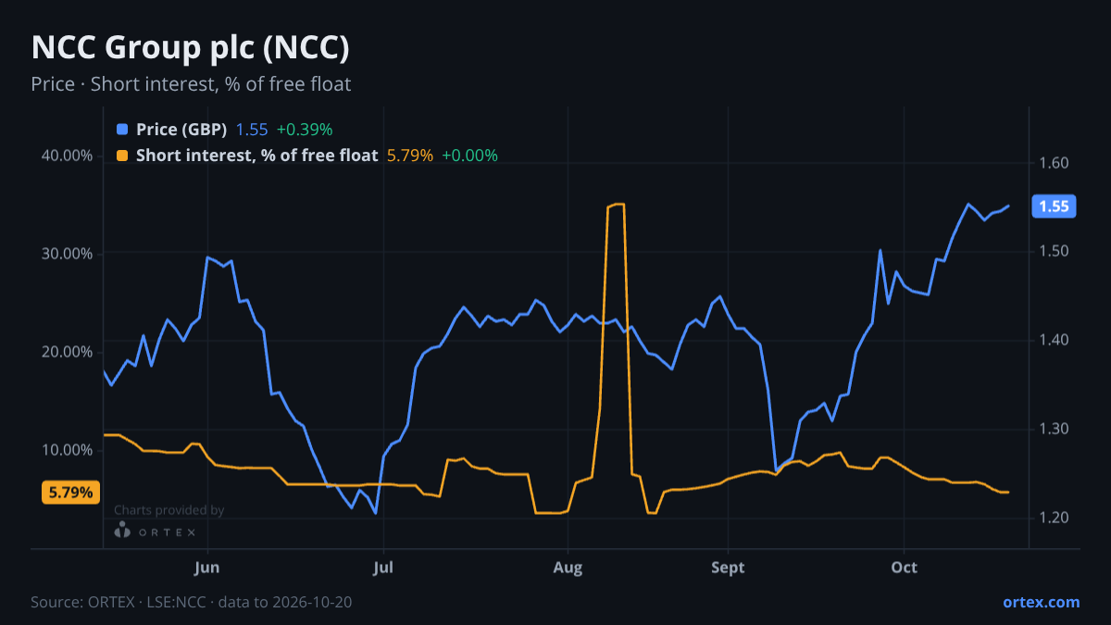Select the Sept x-axis label
The image size is (1111, 625).
pyautogui.click(x=729, y=567)
